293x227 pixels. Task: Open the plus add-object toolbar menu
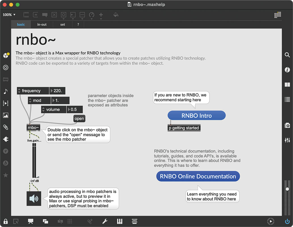[101, 16]
